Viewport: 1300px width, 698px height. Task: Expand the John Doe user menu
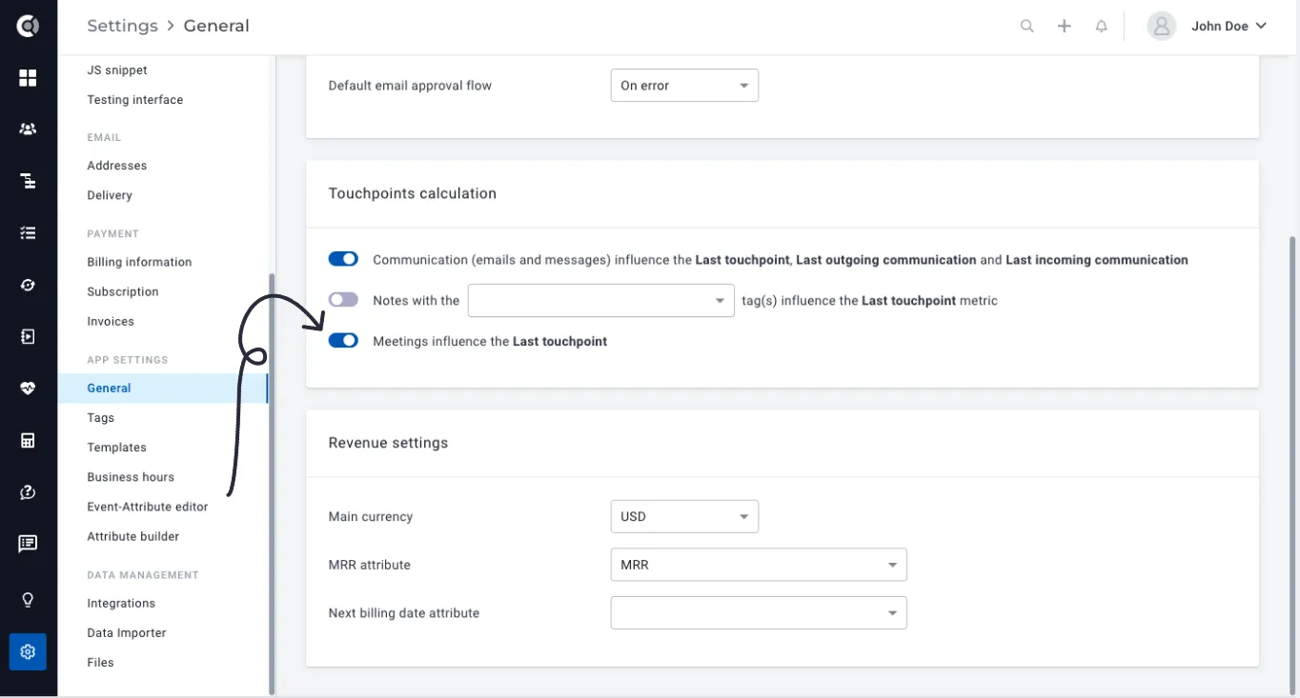click(1229, 27)
